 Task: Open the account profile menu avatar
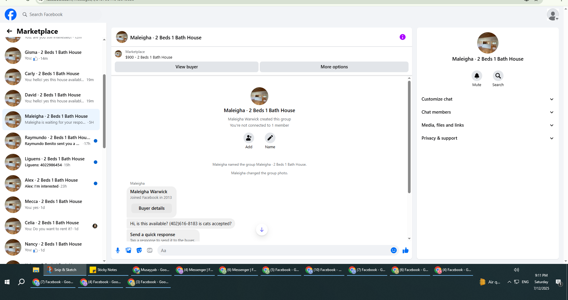[x=553, y=14]
